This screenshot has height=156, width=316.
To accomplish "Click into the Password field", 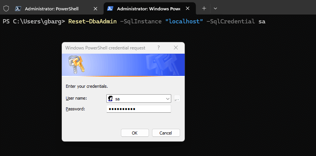I will click(138, 109).
